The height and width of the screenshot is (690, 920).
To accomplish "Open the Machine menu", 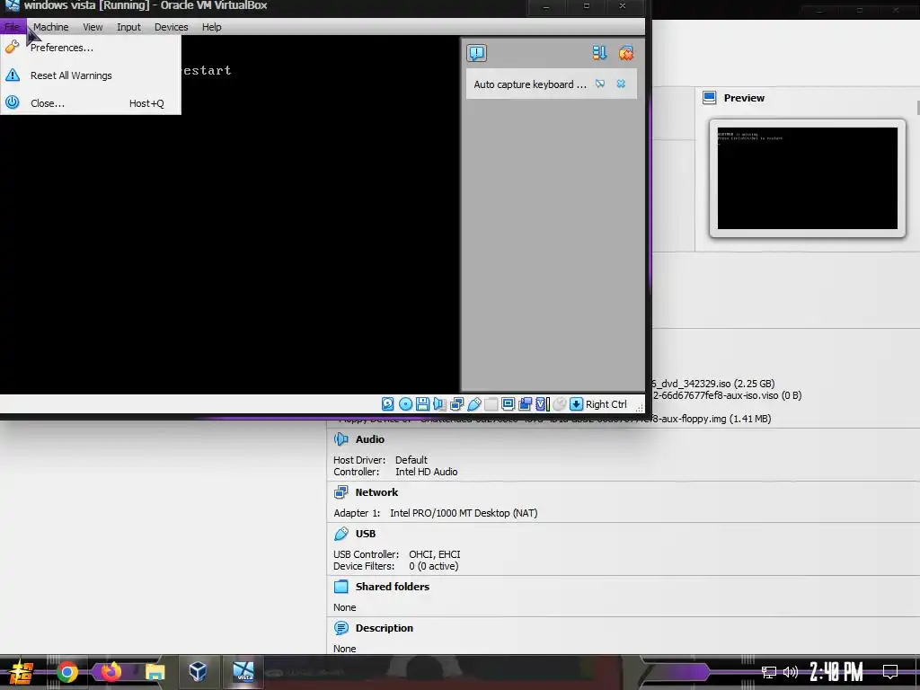I will [x=50, y=27].
